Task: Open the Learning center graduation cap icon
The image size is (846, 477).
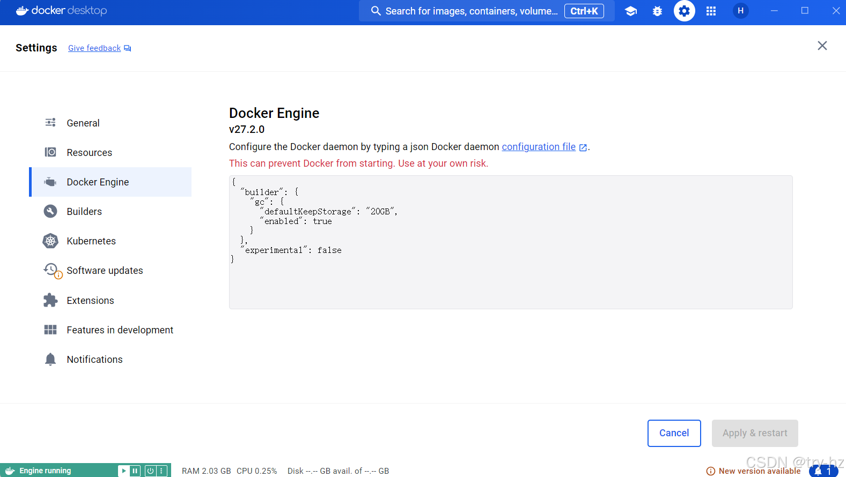Action: click(x=631, y=11)
